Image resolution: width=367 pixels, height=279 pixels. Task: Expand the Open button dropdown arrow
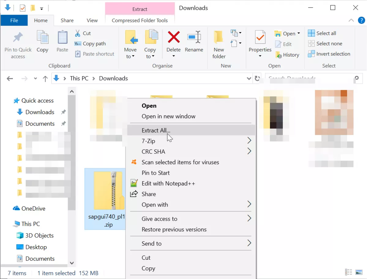point(299,33)
